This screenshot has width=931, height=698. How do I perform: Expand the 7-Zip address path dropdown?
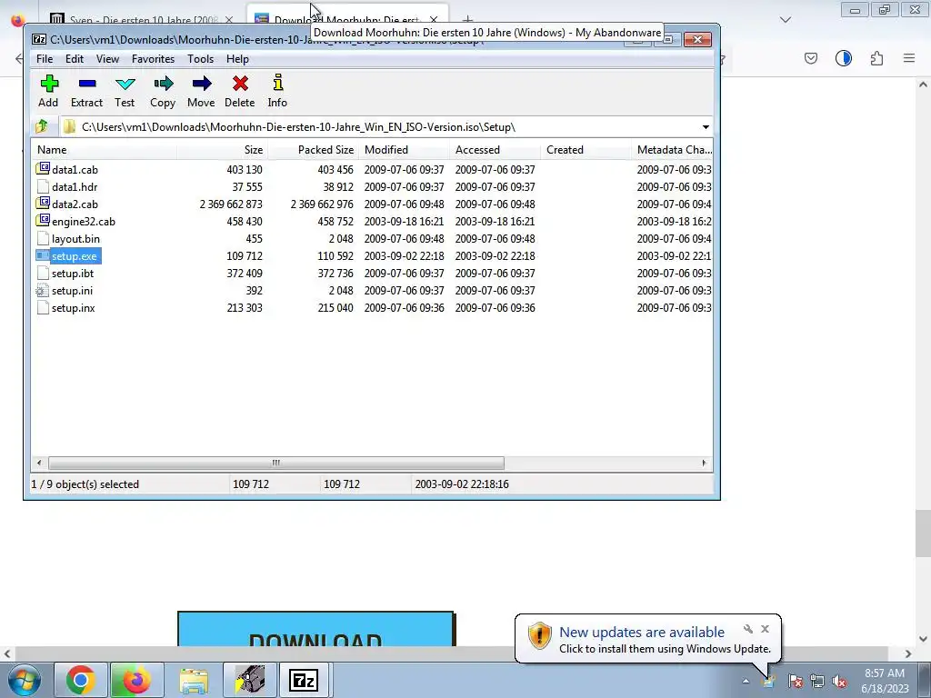pyautogui.click(x=706, y=127)
